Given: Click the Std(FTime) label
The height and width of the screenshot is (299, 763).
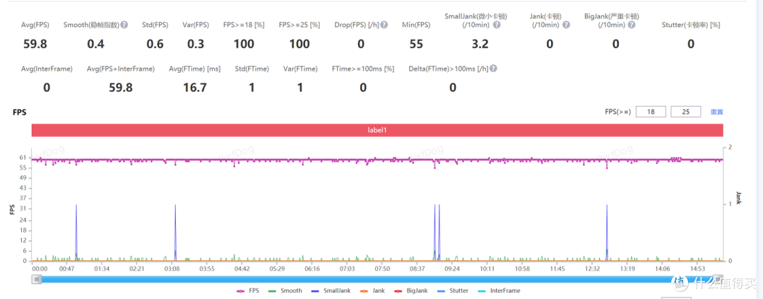Looking at the screenshot, I should [252, 69].
